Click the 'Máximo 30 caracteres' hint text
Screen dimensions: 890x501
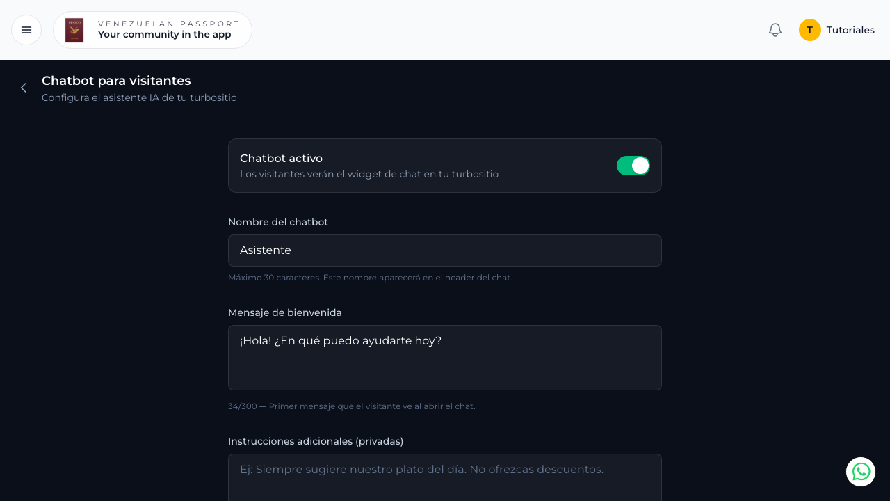[370, 277]
